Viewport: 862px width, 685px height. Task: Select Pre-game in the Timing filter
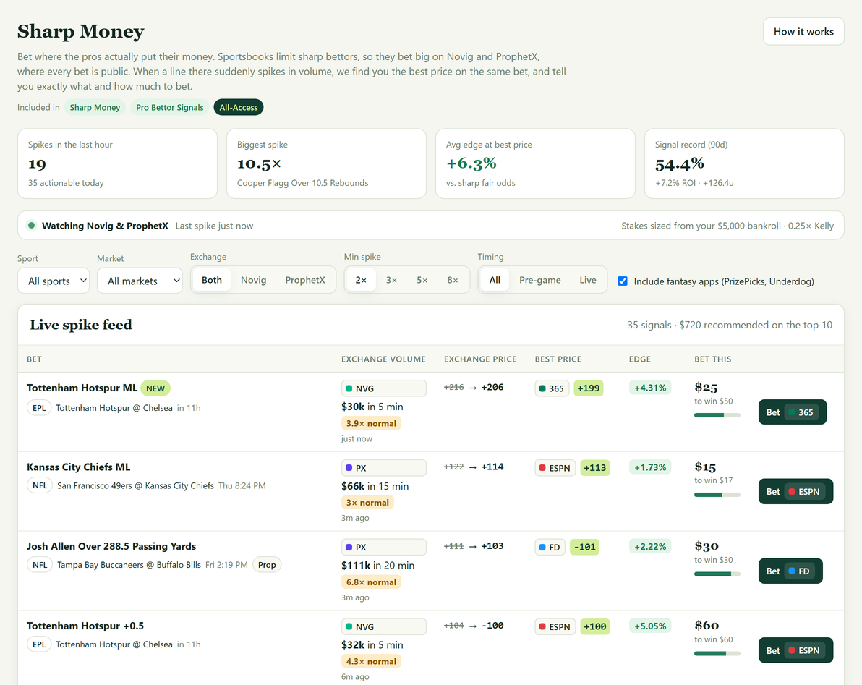(x=540, y=280)
